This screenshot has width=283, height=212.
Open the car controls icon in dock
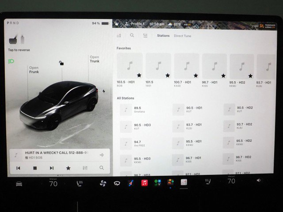[x=19, y=184]
